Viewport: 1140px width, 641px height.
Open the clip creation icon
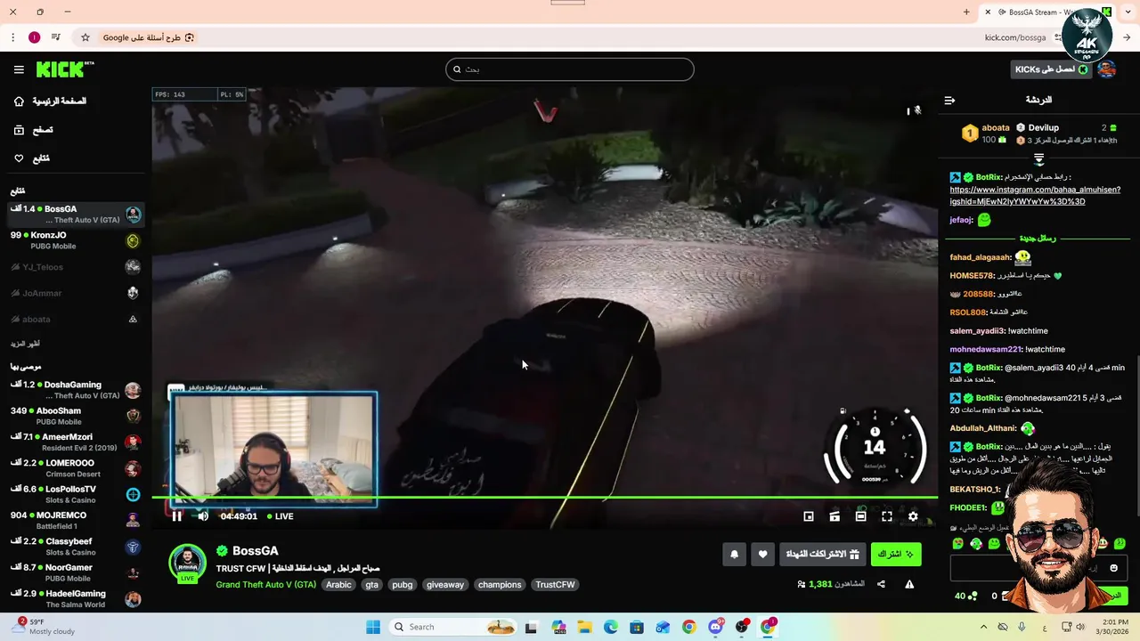click(835, 516)
